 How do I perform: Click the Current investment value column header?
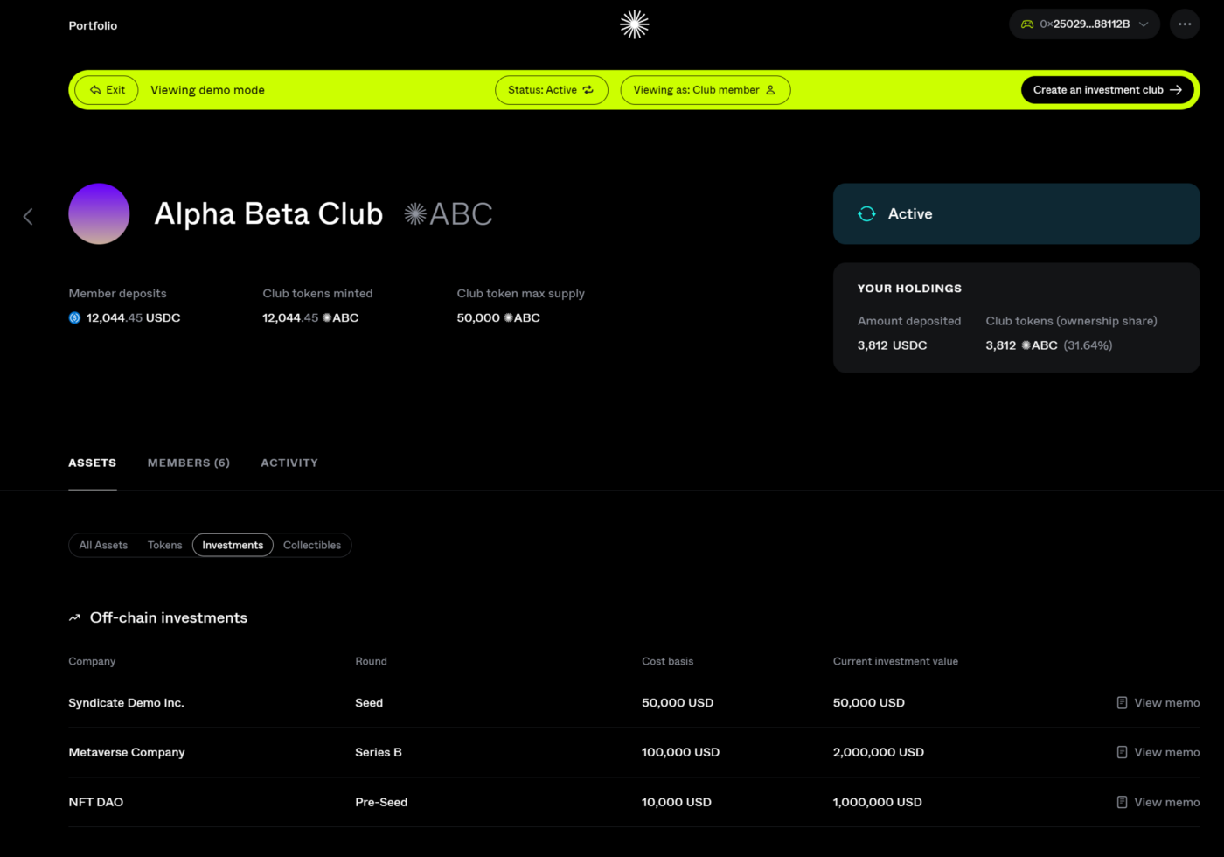pos(895,661)
